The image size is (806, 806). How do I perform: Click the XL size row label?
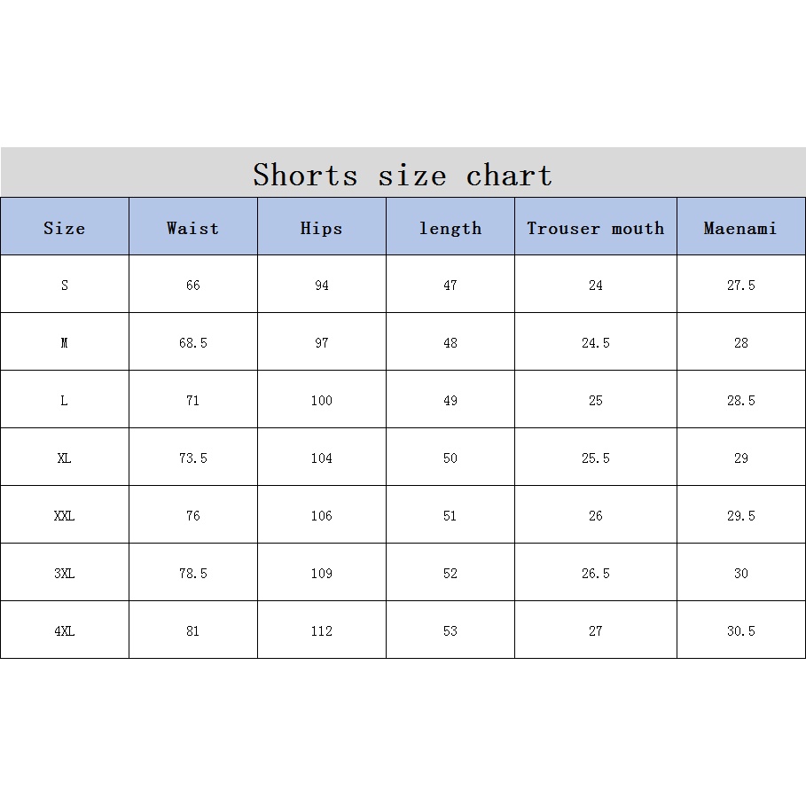tap(65, 458)
